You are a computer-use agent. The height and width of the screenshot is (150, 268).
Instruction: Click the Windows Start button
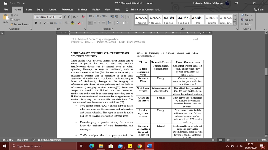(x=5, y=146)
